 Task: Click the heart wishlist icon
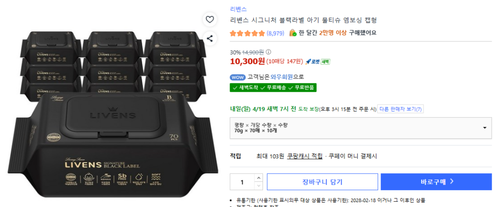point(210,19)
